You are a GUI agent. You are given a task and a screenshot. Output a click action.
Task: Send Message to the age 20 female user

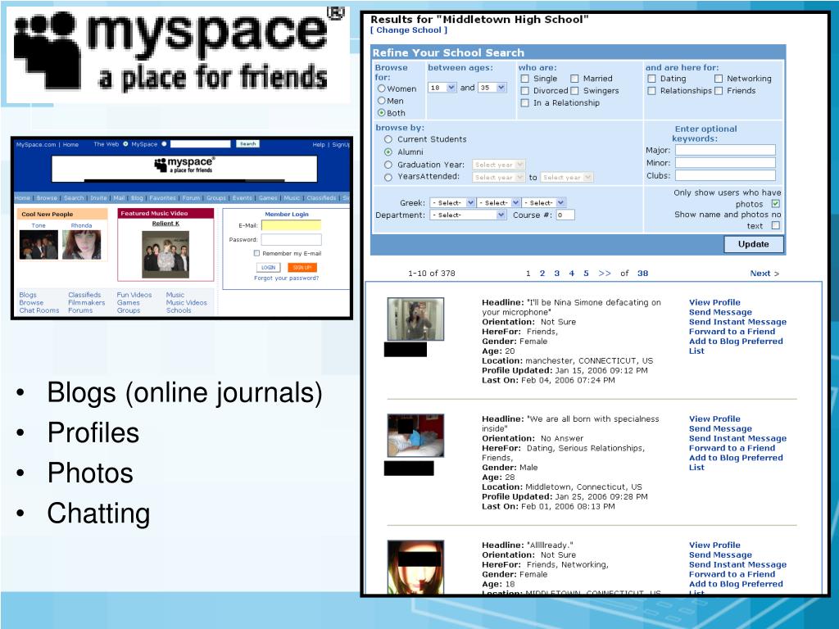(720, 312)
